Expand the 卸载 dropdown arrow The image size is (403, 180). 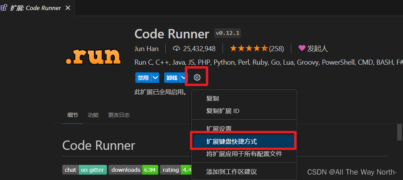point(183,78)
